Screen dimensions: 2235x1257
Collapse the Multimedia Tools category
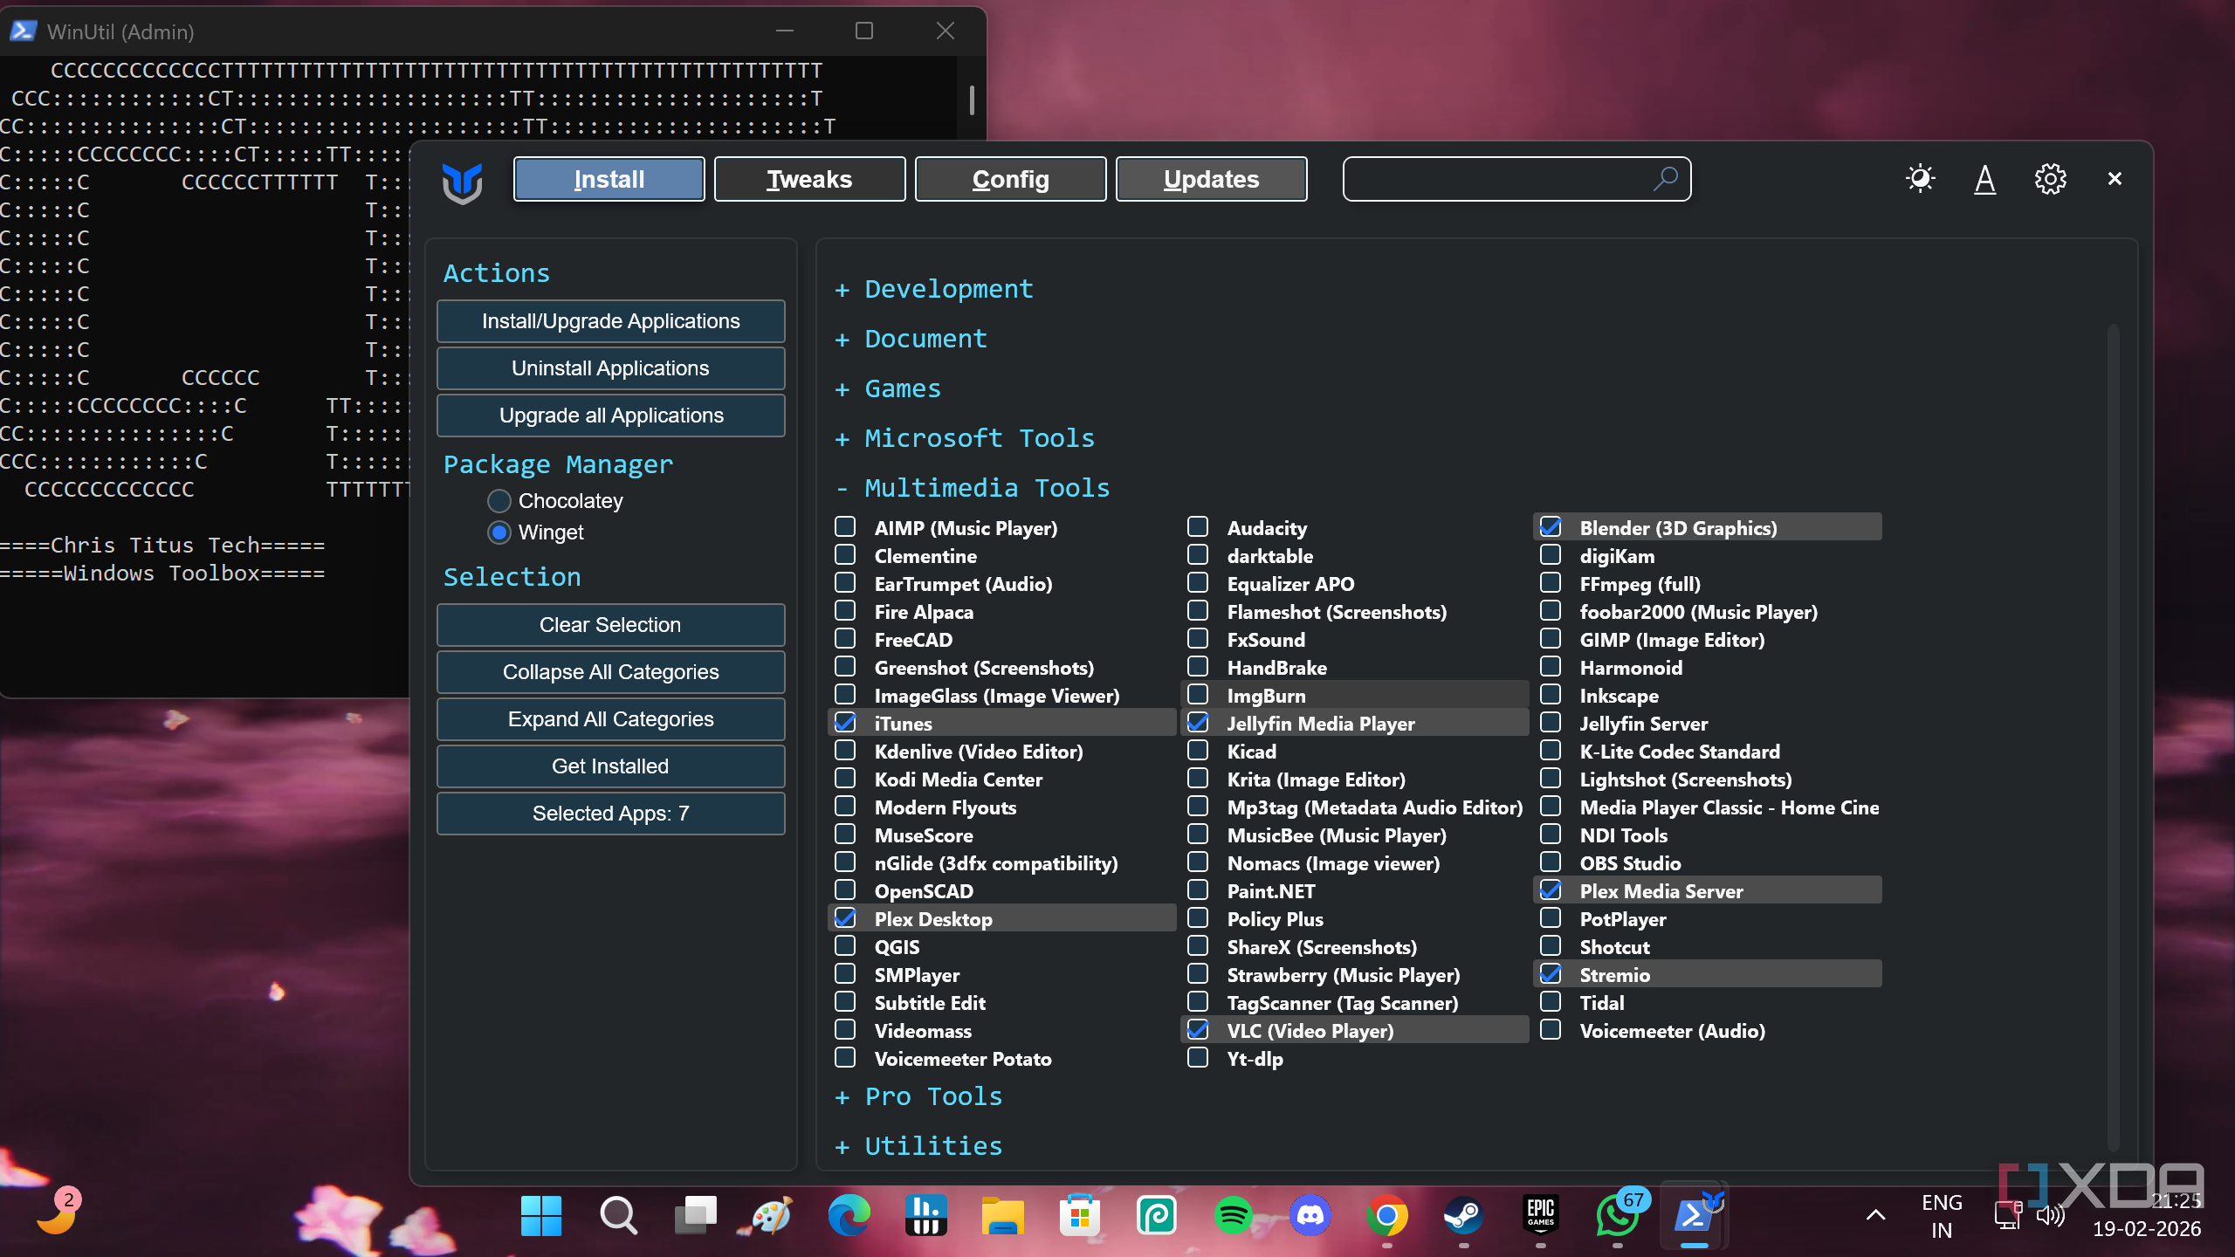(987, 488)
